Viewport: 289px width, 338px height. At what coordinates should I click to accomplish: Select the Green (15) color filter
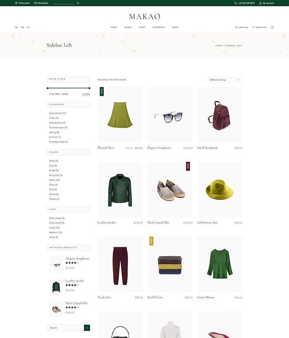[55, 180]
